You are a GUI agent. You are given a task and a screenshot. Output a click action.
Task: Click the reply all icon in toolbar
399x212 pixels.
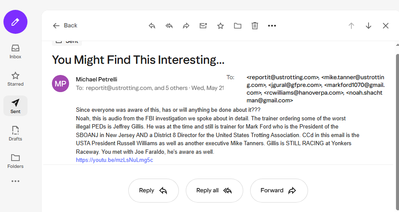pos(169,26)
